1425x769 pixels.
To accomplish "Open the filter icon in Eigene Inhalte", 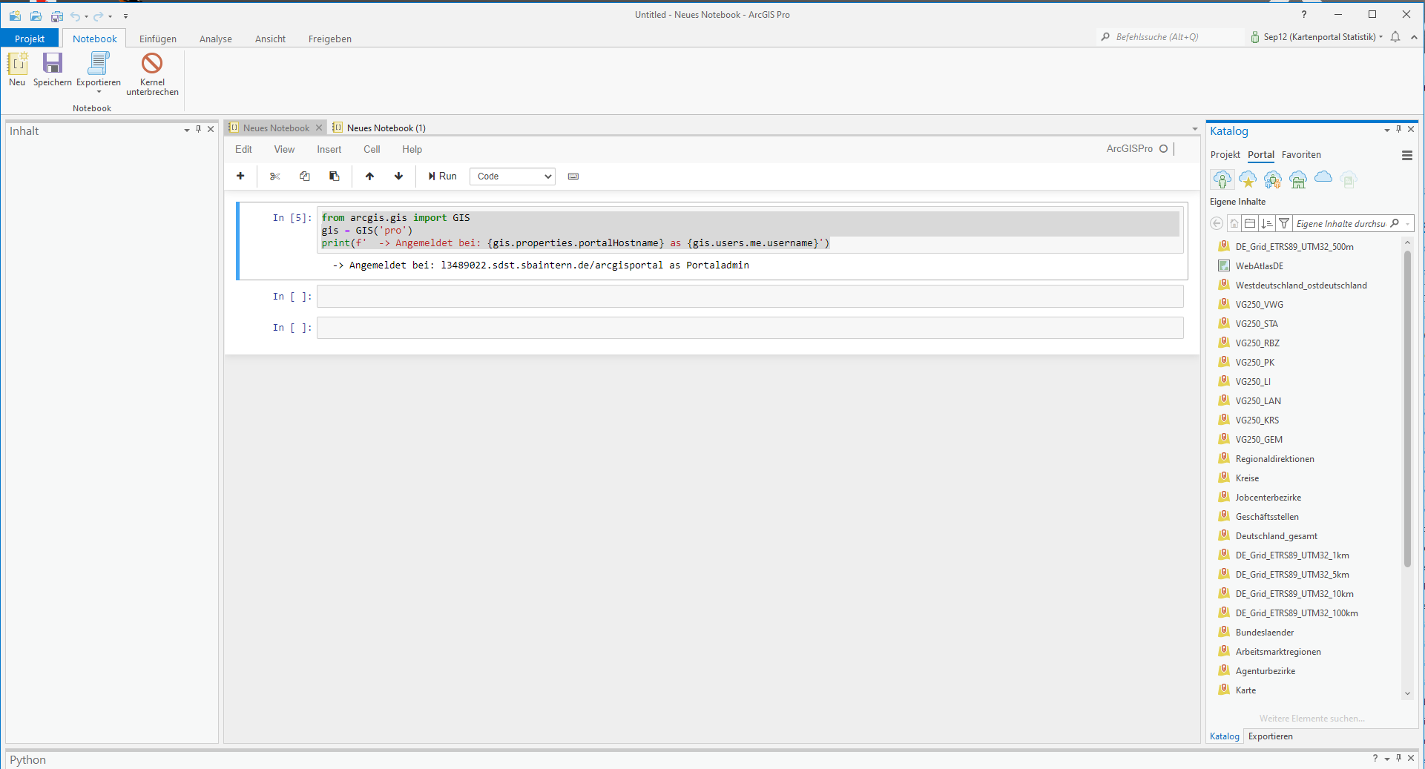I will 1284,223.
